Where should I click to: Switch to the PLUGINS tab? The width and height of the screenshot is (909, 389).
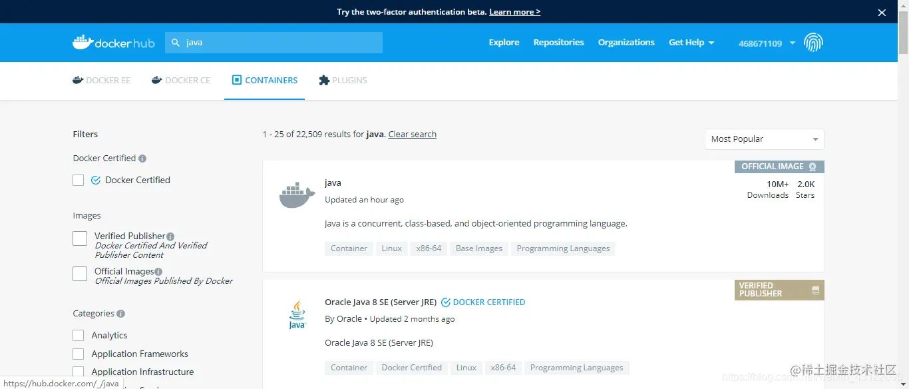343,80
